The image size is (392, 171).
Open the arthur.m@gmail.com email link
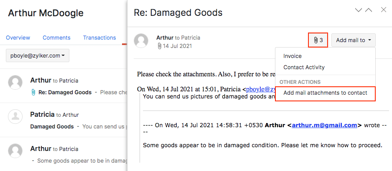coord(324,125)
